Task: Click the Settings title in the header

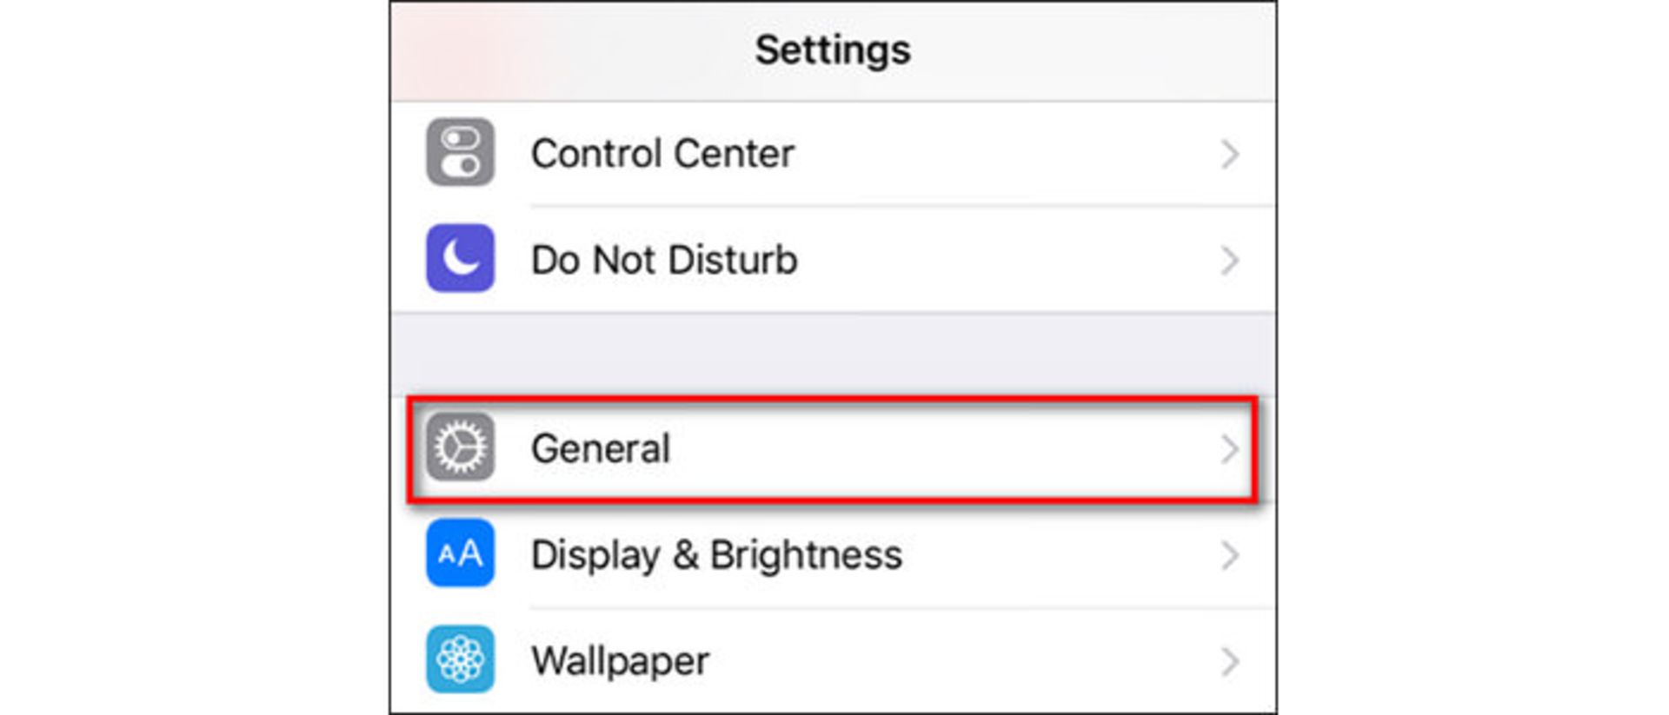Action: tap(833, 50)
